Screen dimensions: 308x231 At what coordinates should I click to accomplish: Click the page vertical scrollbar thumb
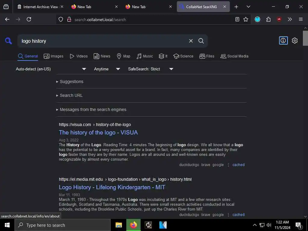pos(305,38)
